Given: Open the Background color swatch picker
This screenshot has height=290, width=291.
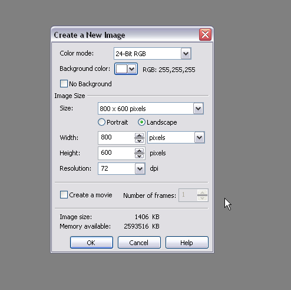Looking at the screenshot, I should [x=126, y=69].
